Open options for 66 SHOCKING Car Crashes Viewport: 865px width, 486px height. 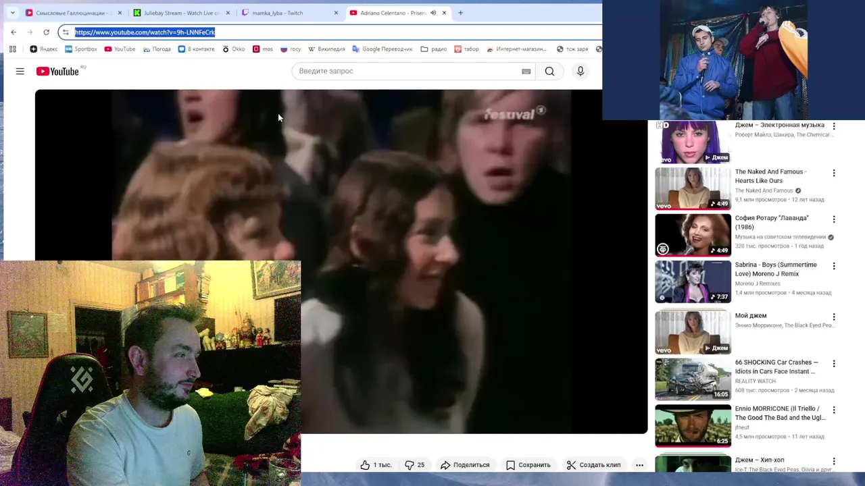[x=834, y=363]
